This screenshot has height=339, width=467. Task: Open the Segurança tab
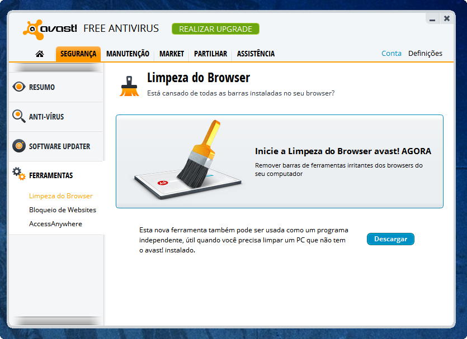coord(78,54)
